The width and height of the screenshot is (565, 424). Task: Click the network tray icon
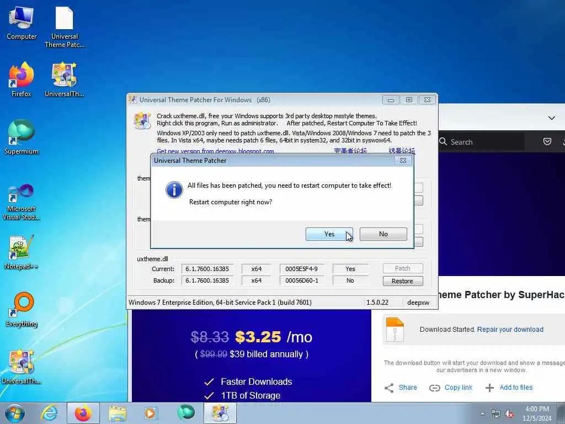[496, 414]
